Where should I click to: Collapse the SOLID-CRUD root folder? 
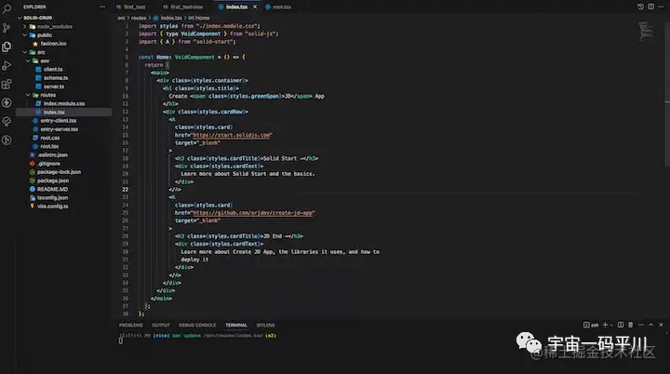pyautogui.click(x=20, y=18)
